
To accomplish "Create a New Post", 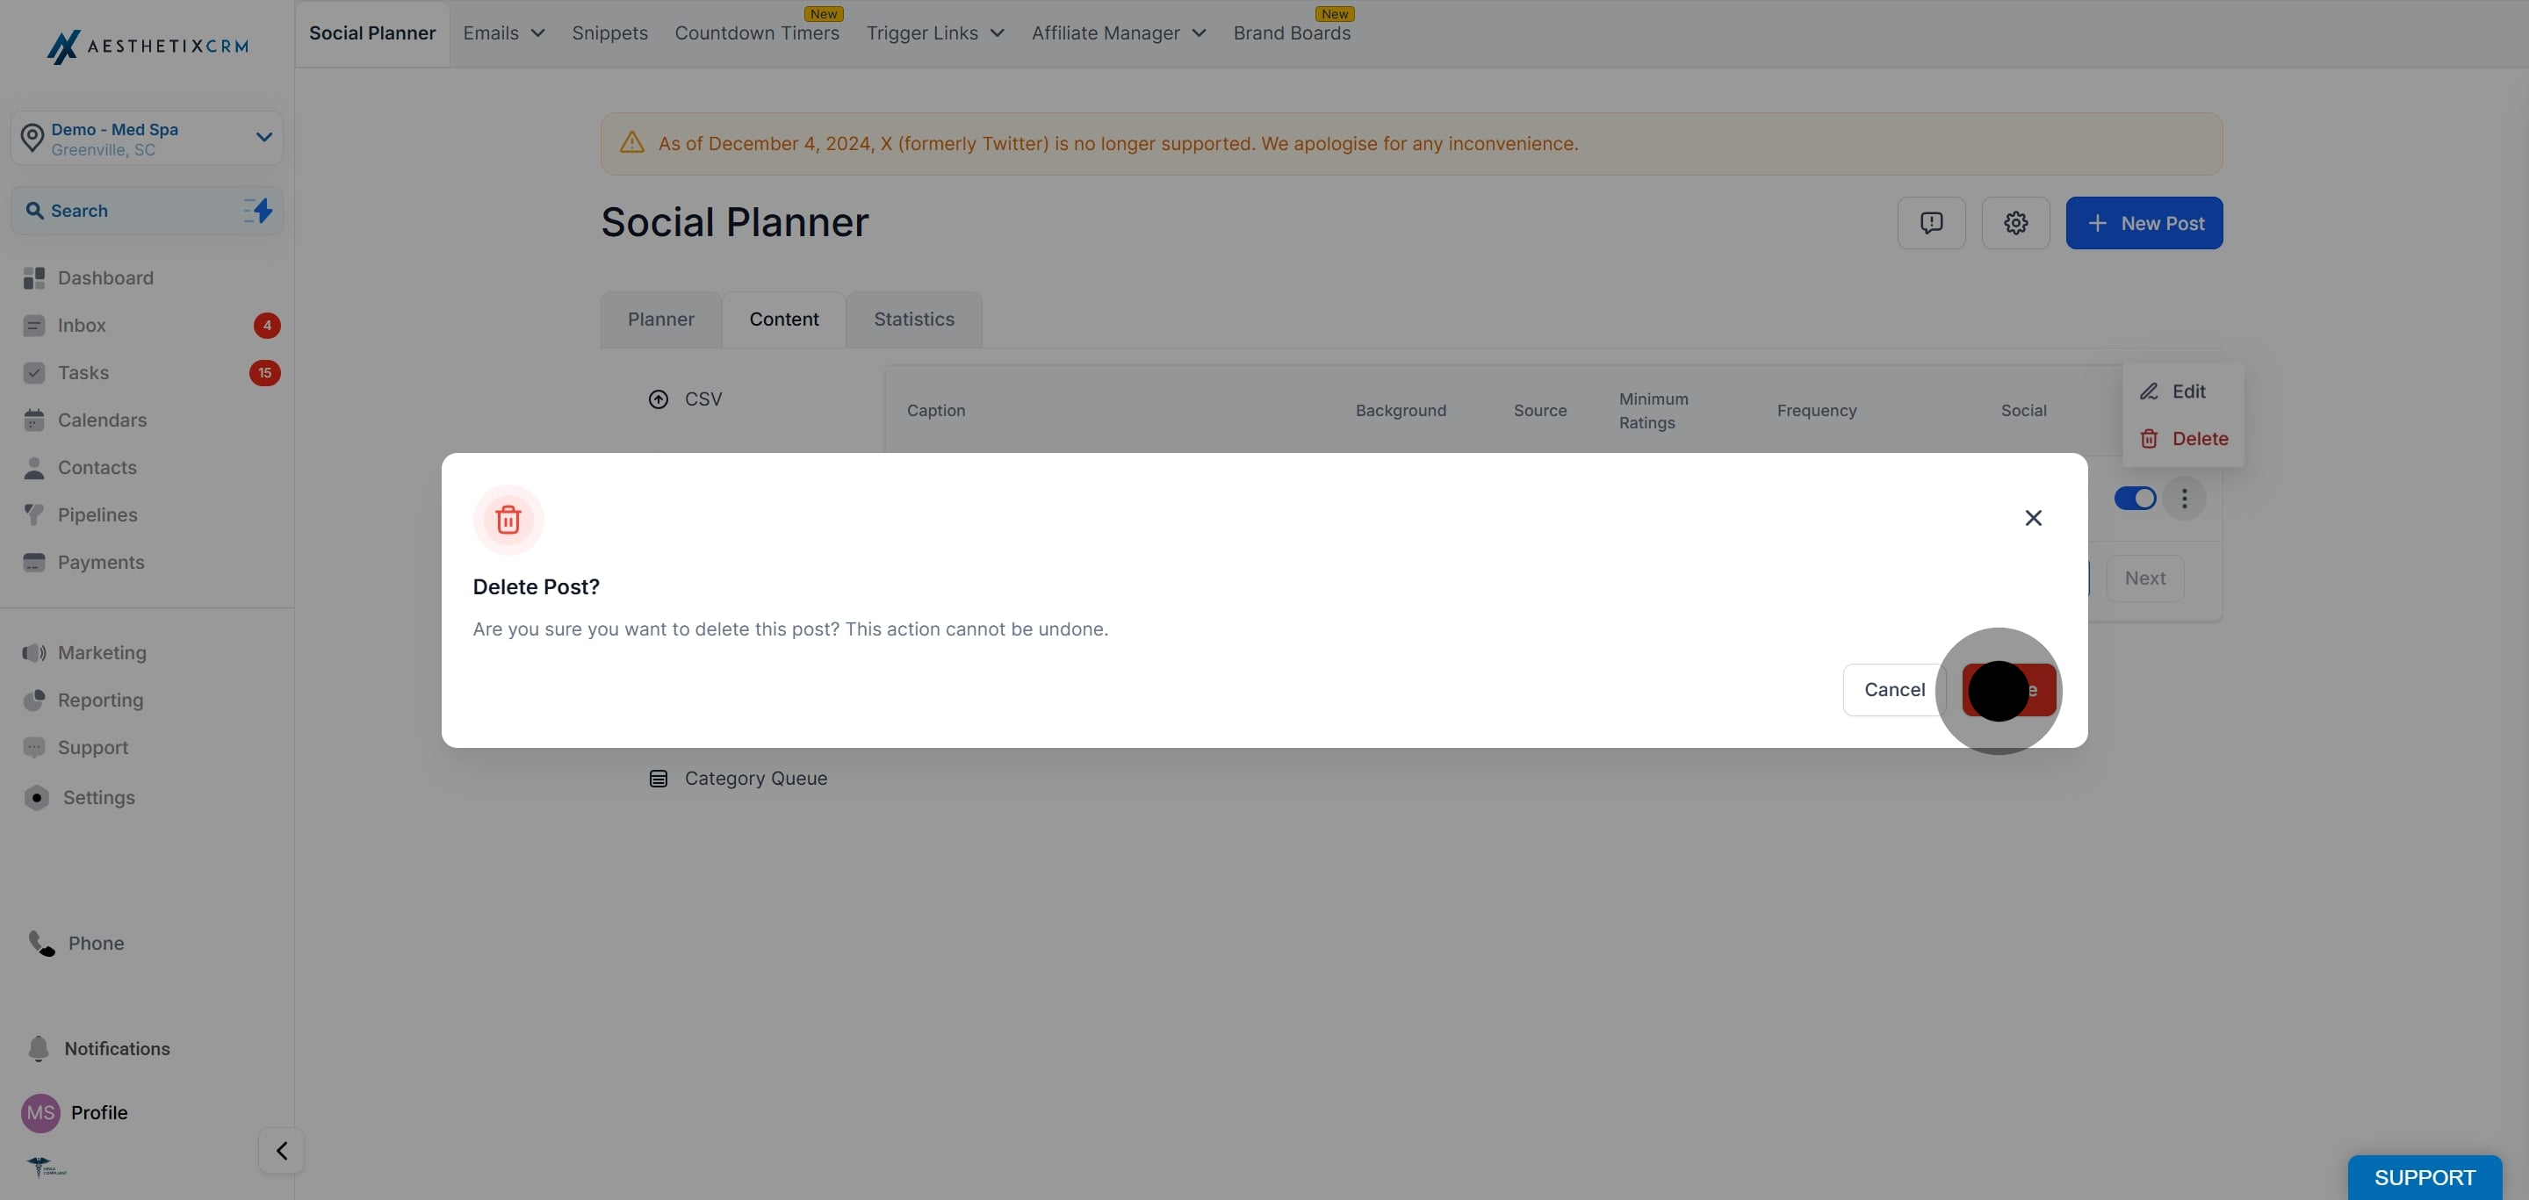I will pyautogui.click(x=2144, y=223).
